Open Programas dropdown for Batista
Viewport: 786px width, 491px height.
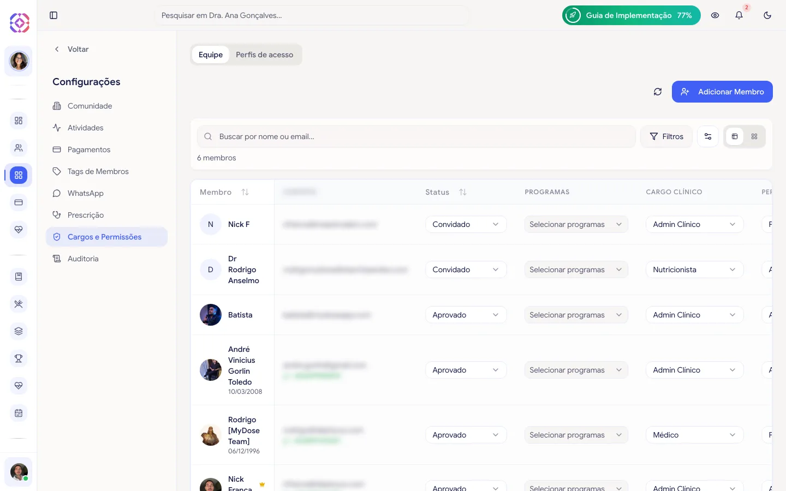coord(576,315)
